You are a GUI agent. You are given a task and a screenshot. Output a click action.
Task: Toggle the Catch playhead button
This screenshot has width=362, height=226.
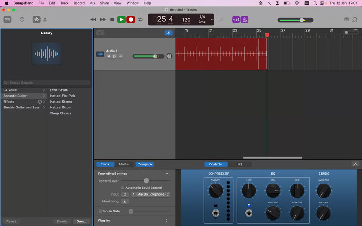coord(168,33)
